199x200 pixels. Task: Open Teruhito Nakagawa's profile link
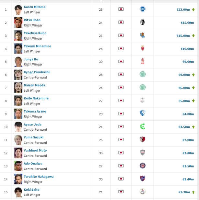point(39,177)
